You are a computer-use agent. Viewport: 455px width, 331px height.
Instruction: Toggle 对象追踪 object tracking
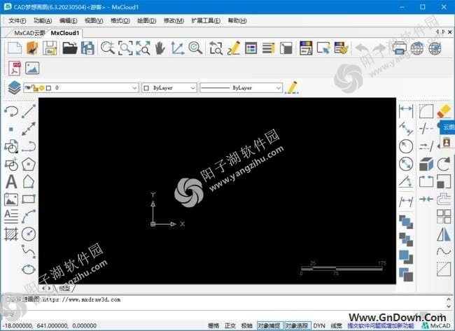(297, 326)
